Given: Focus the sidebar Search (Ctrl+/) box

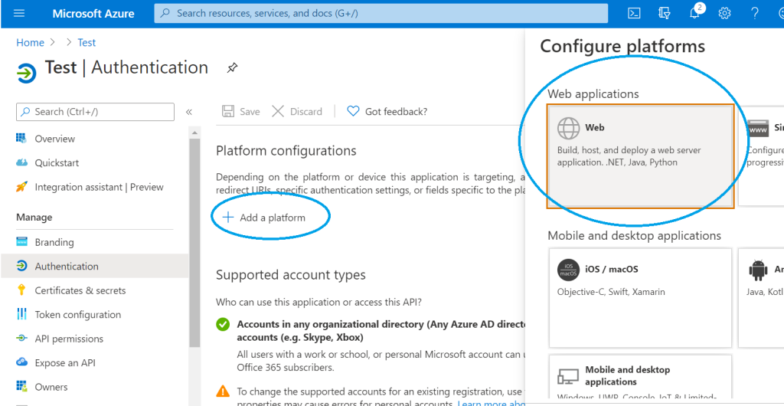Looking at the screenshot, I should tap(95, 112).
